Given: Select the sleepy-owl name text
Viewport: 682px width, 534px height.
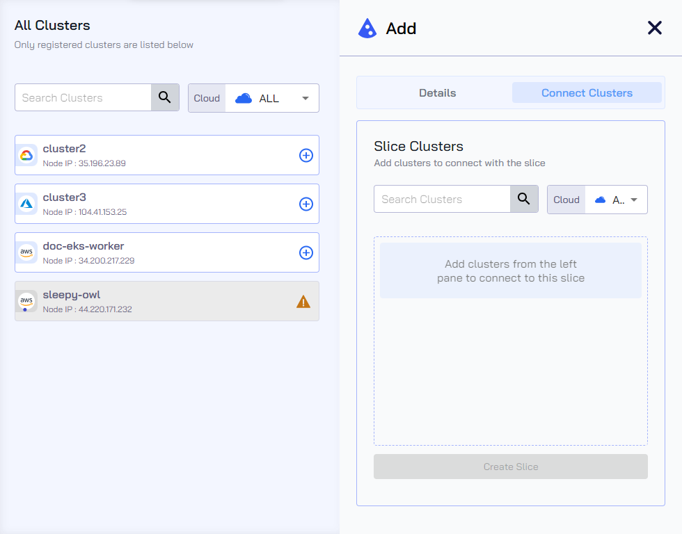Looking at the screenshot, I should coord(71,295).
